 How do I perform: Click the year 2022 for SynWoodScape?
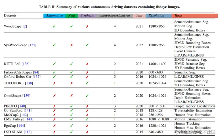(139, 45)
